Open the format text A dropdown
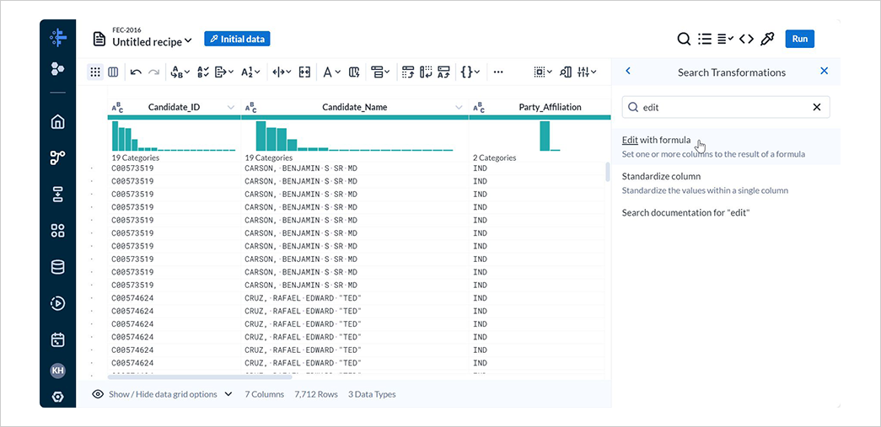This screenshot has width=881, height=427. point(331,72)
